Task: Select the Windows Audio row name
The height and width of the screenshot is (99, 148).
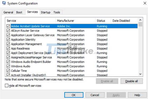Action: [21, 66]
